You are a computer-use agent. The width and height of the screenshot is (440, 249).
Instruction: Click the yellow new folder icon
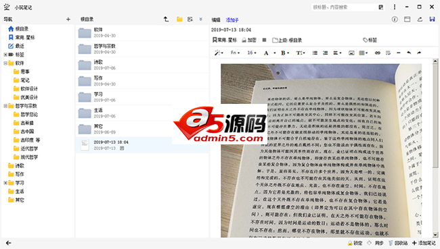179,20
